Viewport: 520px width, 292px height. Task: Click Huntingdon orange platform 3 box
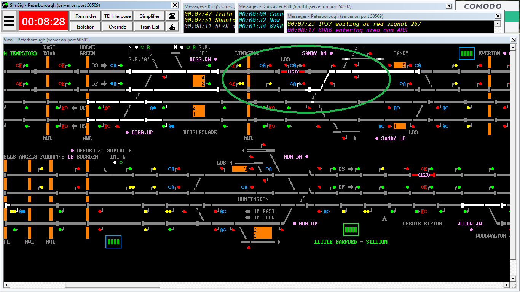pyautogui.click(x=240, y=169)
